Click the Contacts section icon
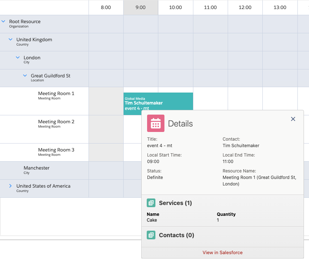This screenshot has height=265, width=309. click(151, 235)
